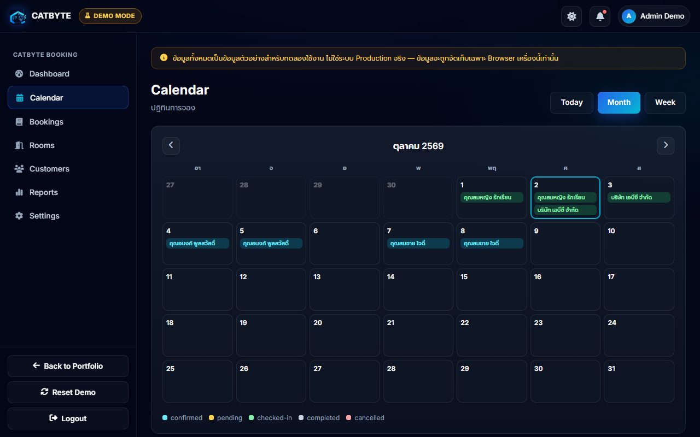Click the Admin Demo avatar circle
The image size is (700, 437).
tap(629, 16)
